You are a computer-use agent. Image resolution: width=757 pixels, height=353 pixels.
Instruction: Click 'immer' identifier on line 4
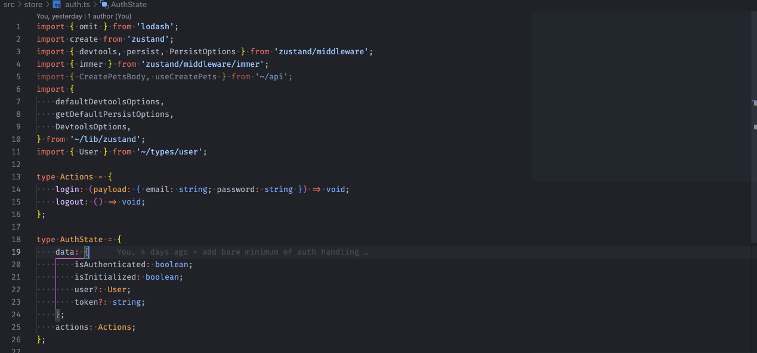[x=91, y=64]
